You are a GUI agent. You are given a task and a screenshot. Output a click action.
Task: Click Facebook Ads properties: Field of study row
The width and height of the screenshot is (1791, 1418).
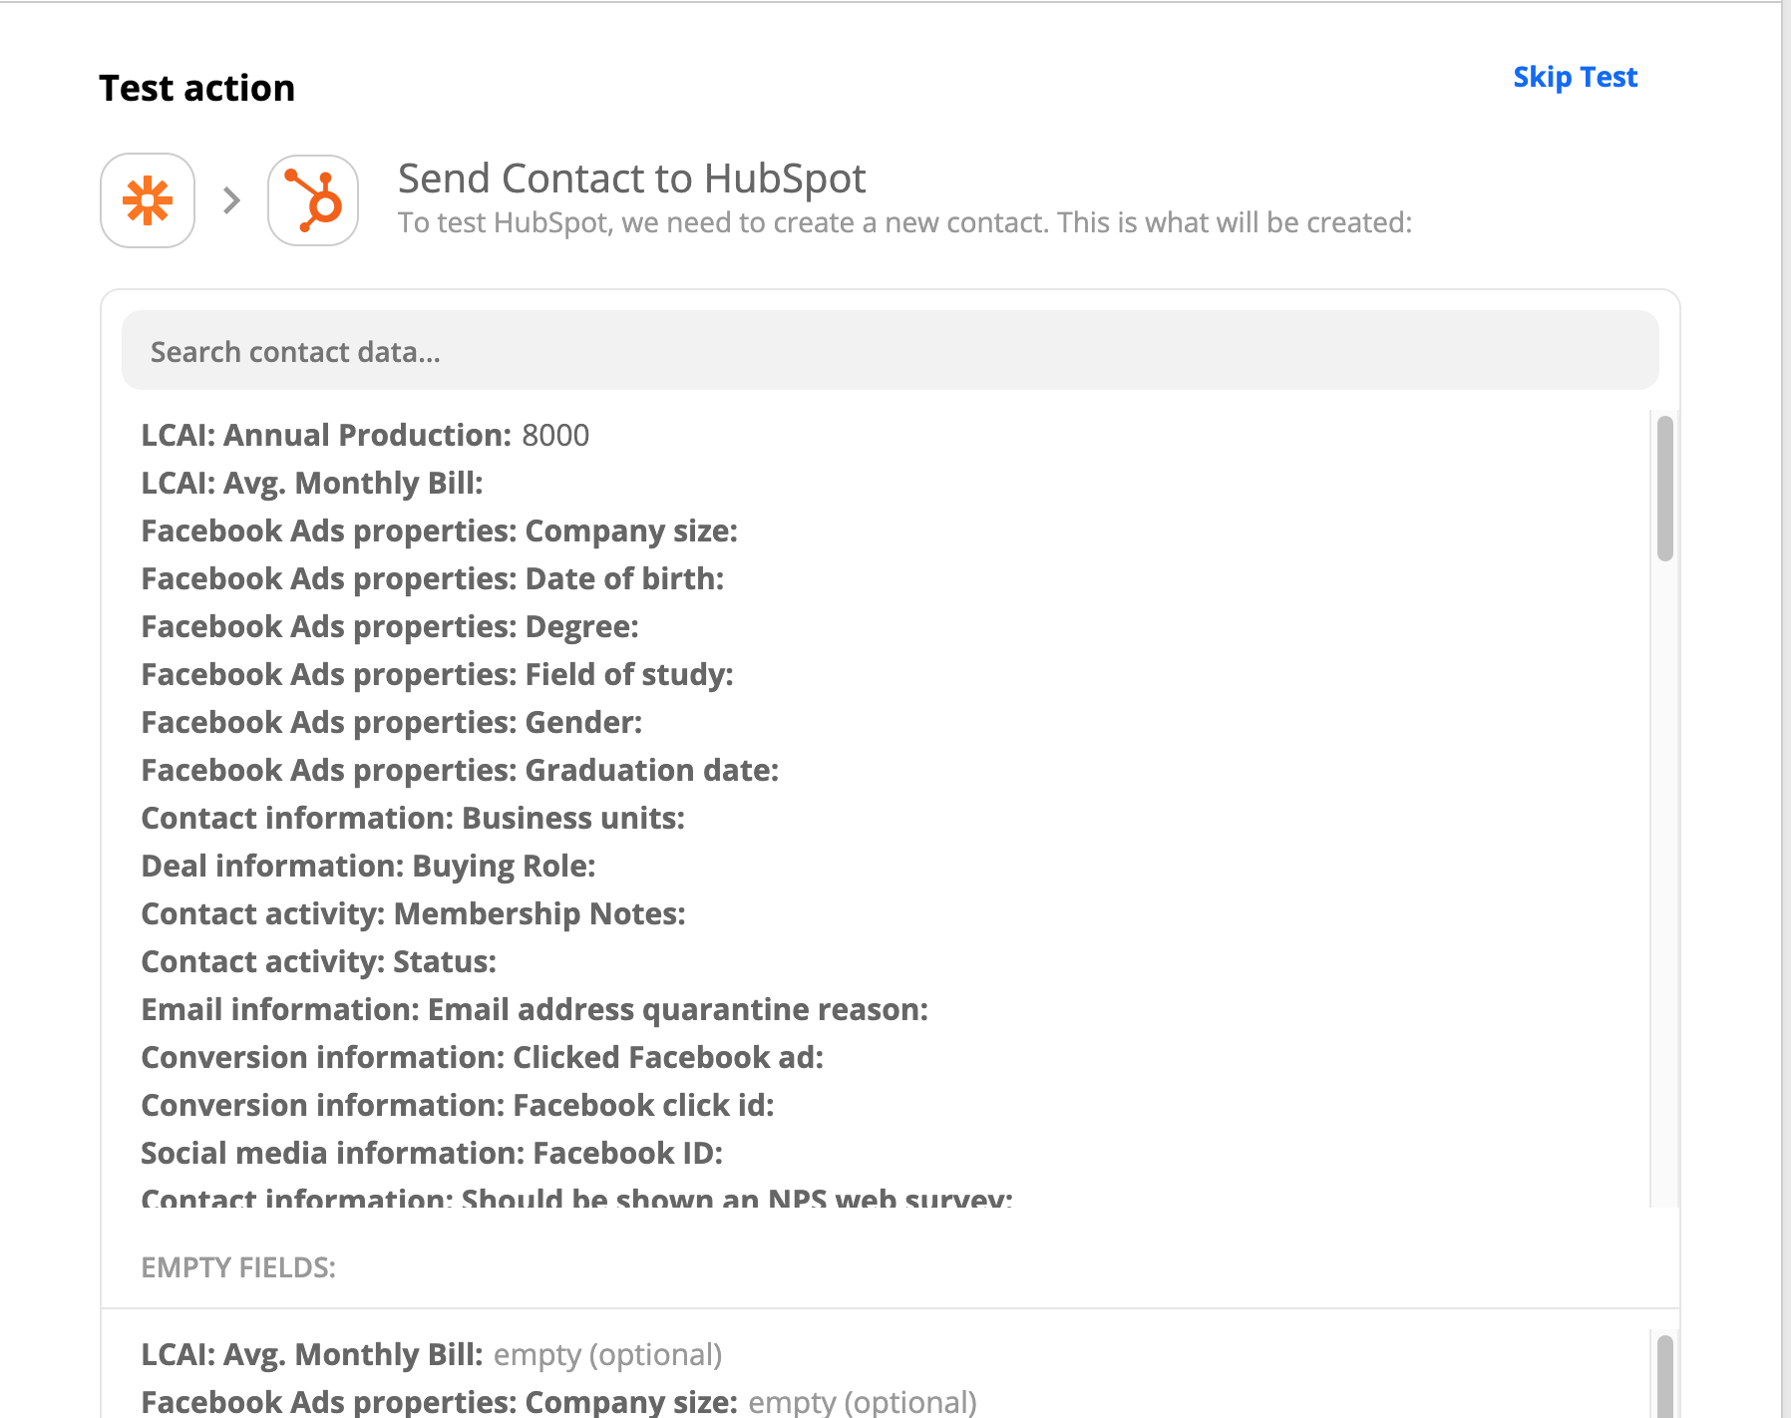437,674
